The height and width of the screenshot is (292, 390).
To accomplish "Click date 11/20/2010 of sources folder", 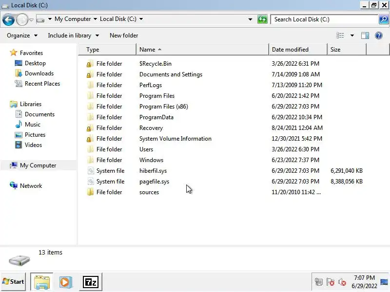I will click(x=296, y=192).
